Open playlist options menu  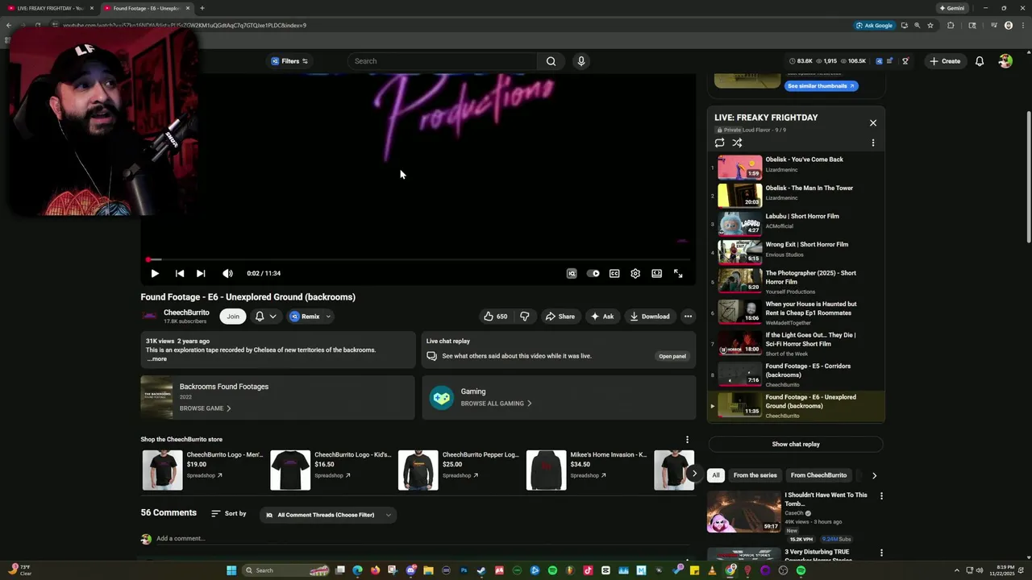point(872,143)
